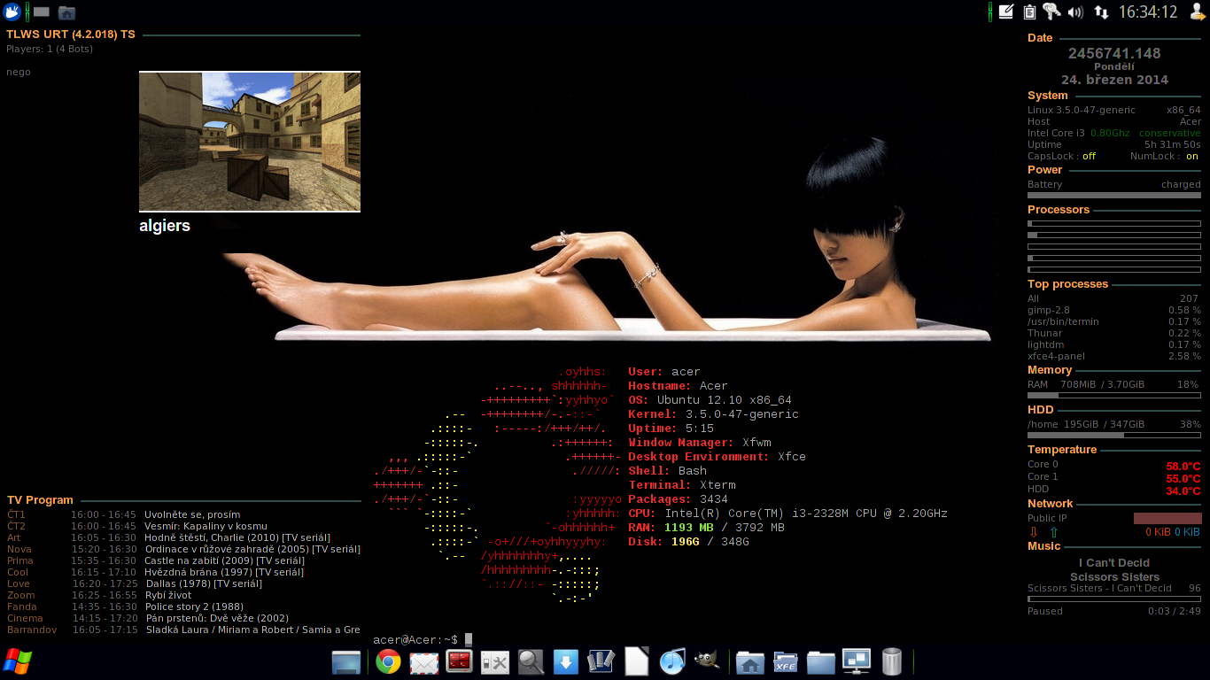
Task: Click the speaker volume icon
Action: 1075,12
